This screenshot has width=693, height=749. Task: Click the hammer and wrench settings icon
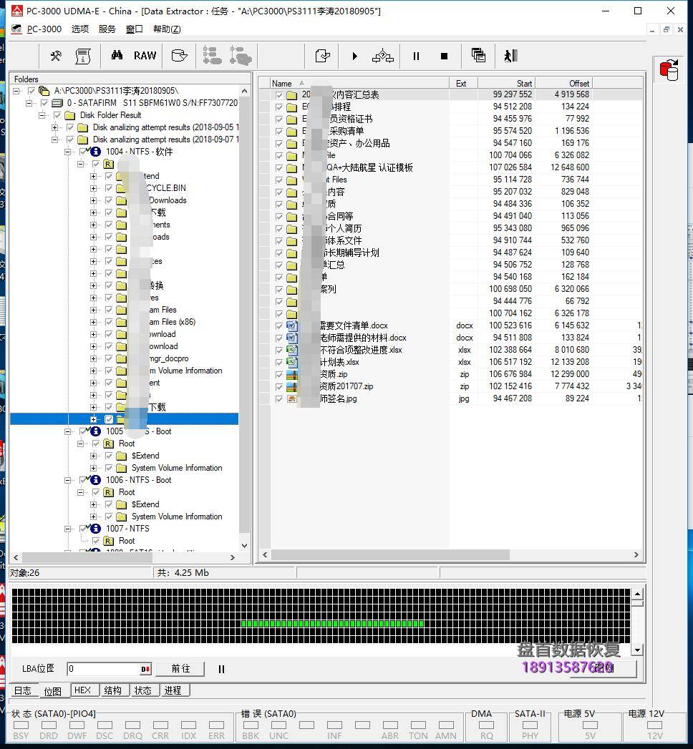[x=56, y=56]
